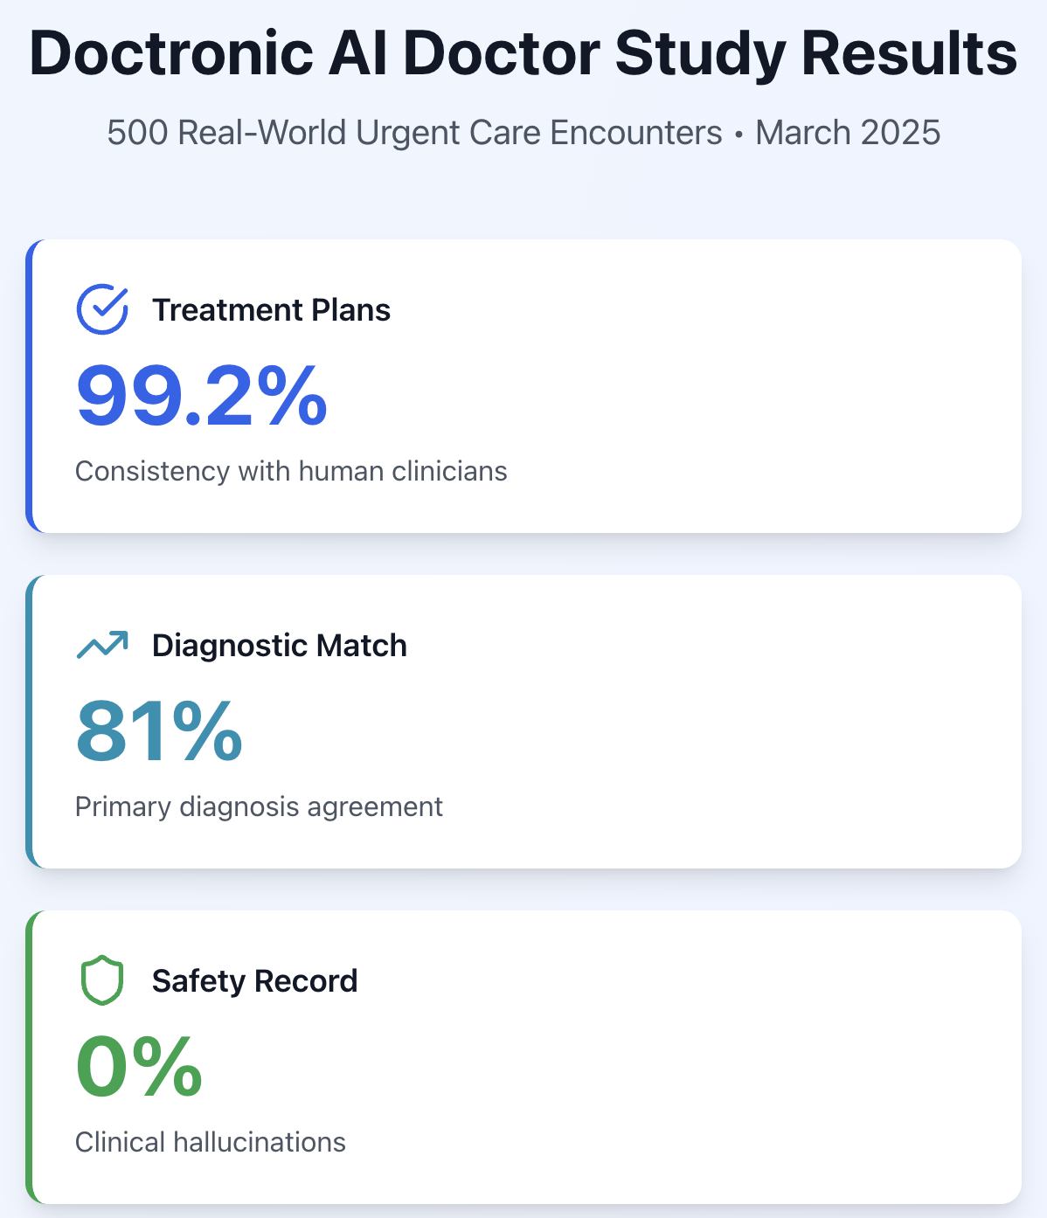Image resolution: width=1047 pixels, height=1218 pixels.
Task: Click 'Clinical hallucinations' caption
Action: click(211, 1142)
